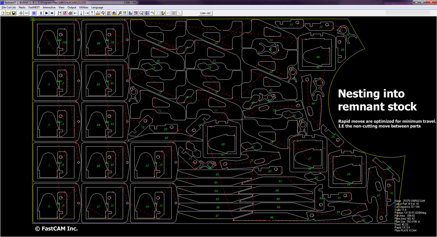Pause nesting with the pause icon
437x237 pixels.
point(41,13)
